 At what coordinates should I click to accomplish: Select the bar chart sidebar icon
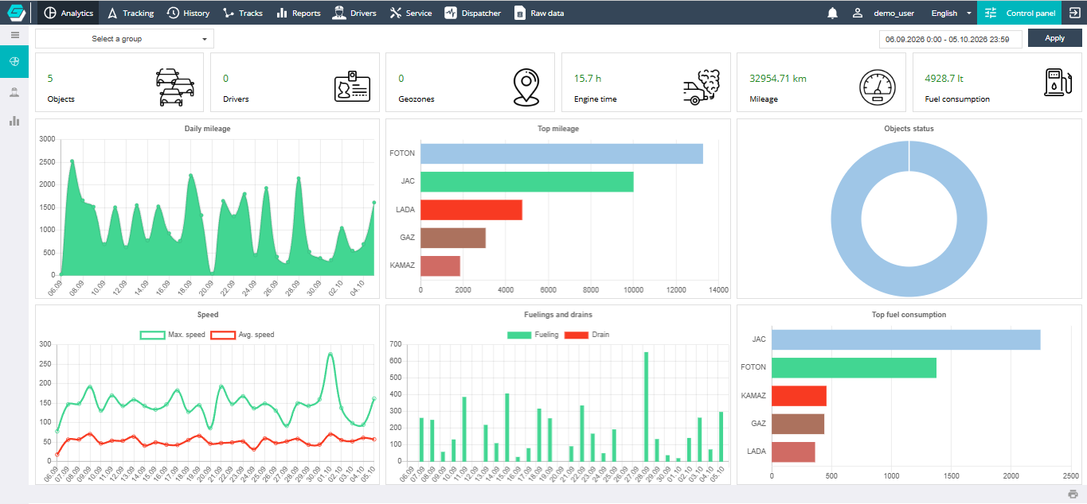(14, 121)
